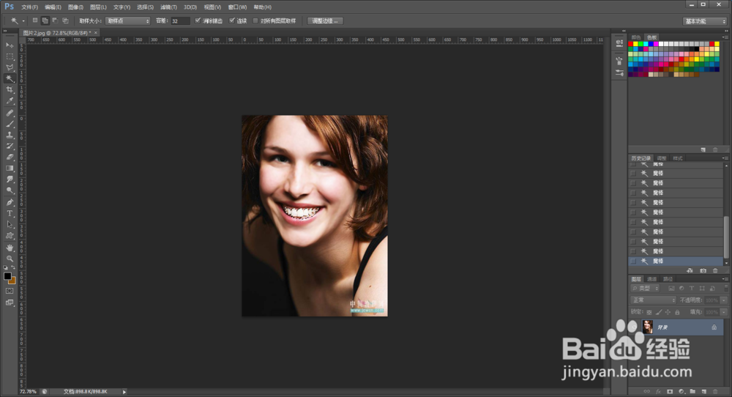Click the 调整边缘 refine edge button
This screenshot has height=397, width=732.
click(x=325, y=21)
